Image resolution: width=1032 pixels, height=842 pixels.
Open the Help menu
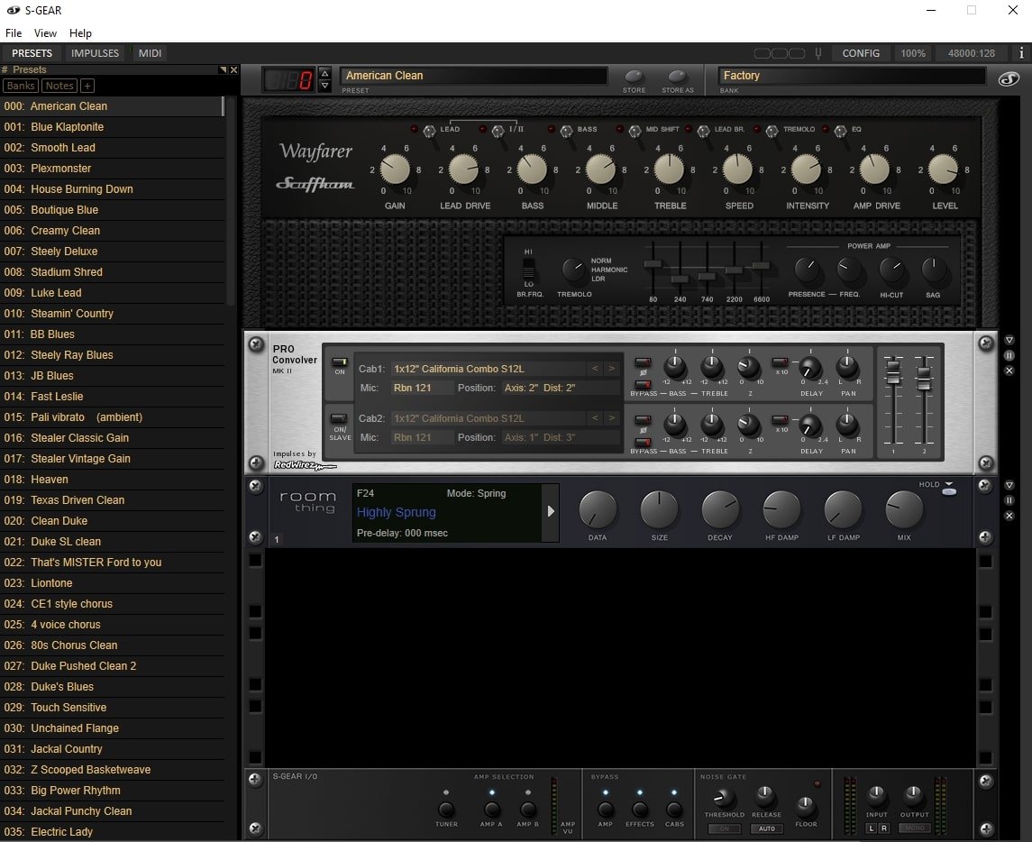[x=80, y=33]
